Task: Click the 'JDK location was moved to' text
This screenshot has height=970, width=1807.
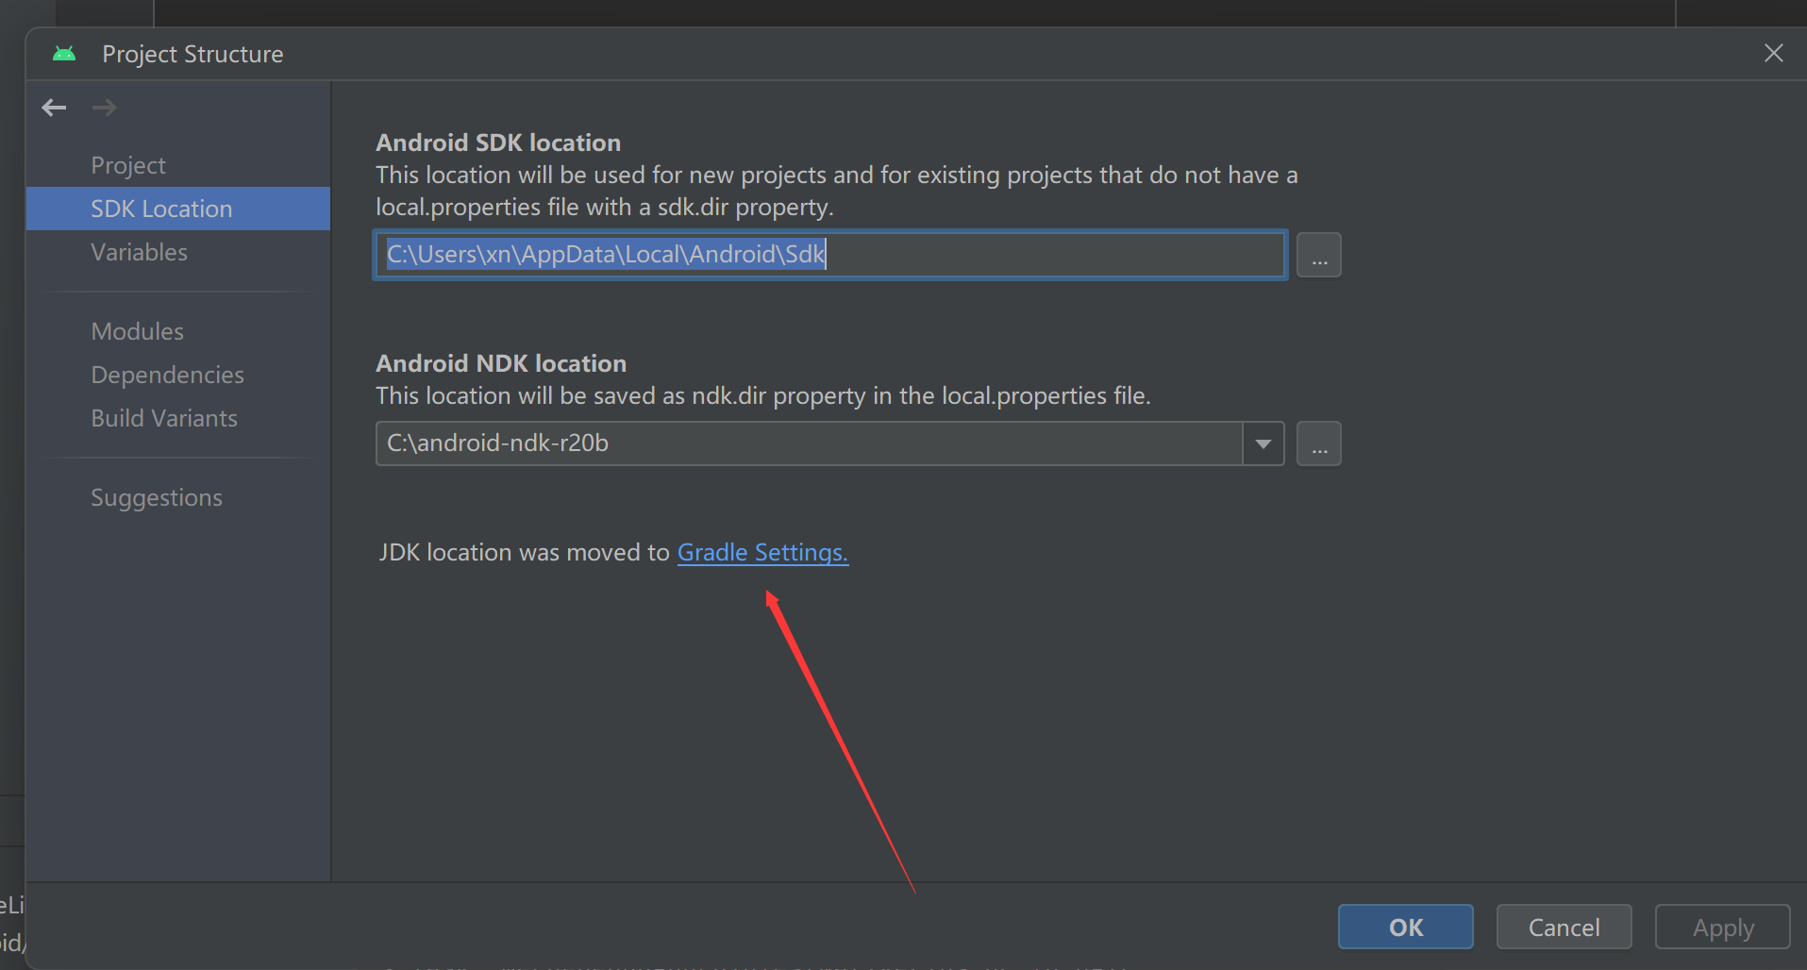Action: pos(524,552)
